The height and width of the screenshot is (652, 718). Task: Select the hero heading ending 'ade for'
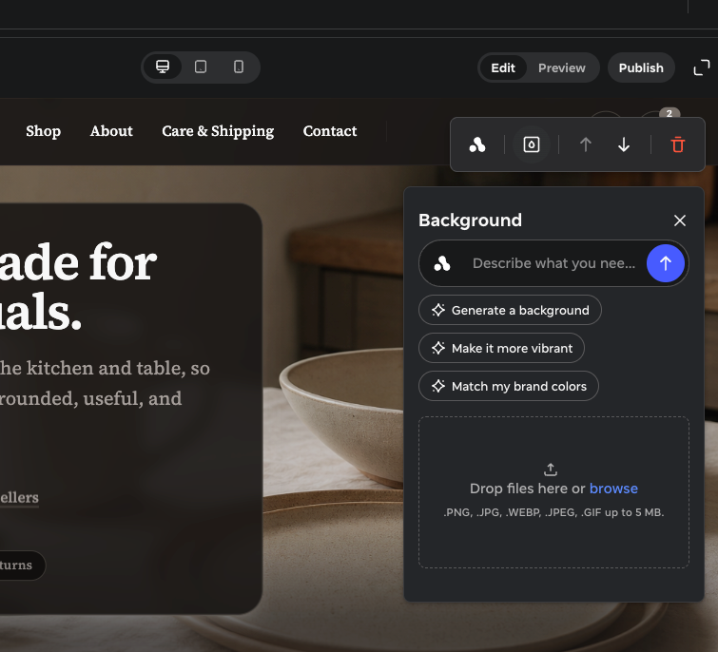click(x=78, y=262)
